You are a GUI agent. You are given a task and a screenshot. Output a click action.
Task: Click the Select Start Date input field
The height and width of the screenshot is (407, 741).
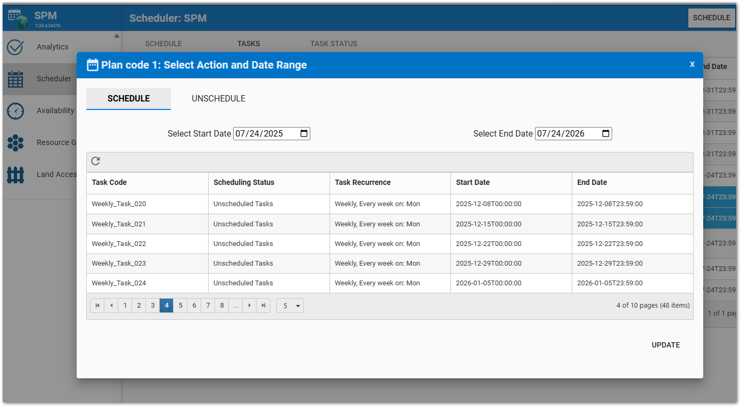(265, 134)
